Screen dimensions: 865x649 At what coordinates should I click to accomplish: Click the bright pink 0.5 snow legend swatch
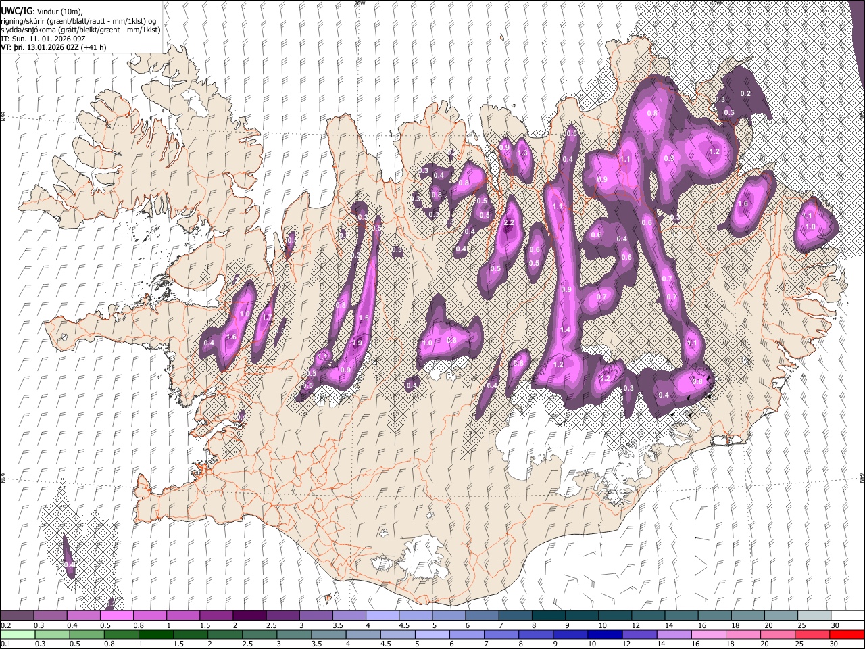click(x=117, y=615)
